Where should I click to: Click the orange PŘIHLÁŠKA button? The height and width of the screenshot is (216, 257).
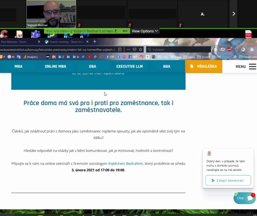click(x=204, y=66)
